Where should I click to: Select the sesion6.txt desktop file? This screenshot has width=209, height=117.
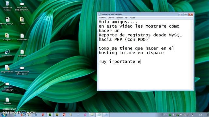tap(22, 53)
